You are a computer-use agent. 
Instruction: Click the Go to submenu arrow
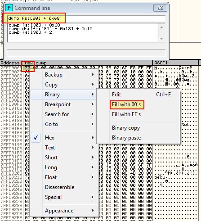pos(93,124)
